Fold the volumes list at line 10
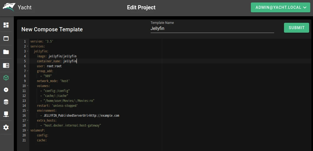The image size is (313, 151). tap(28, 86)
